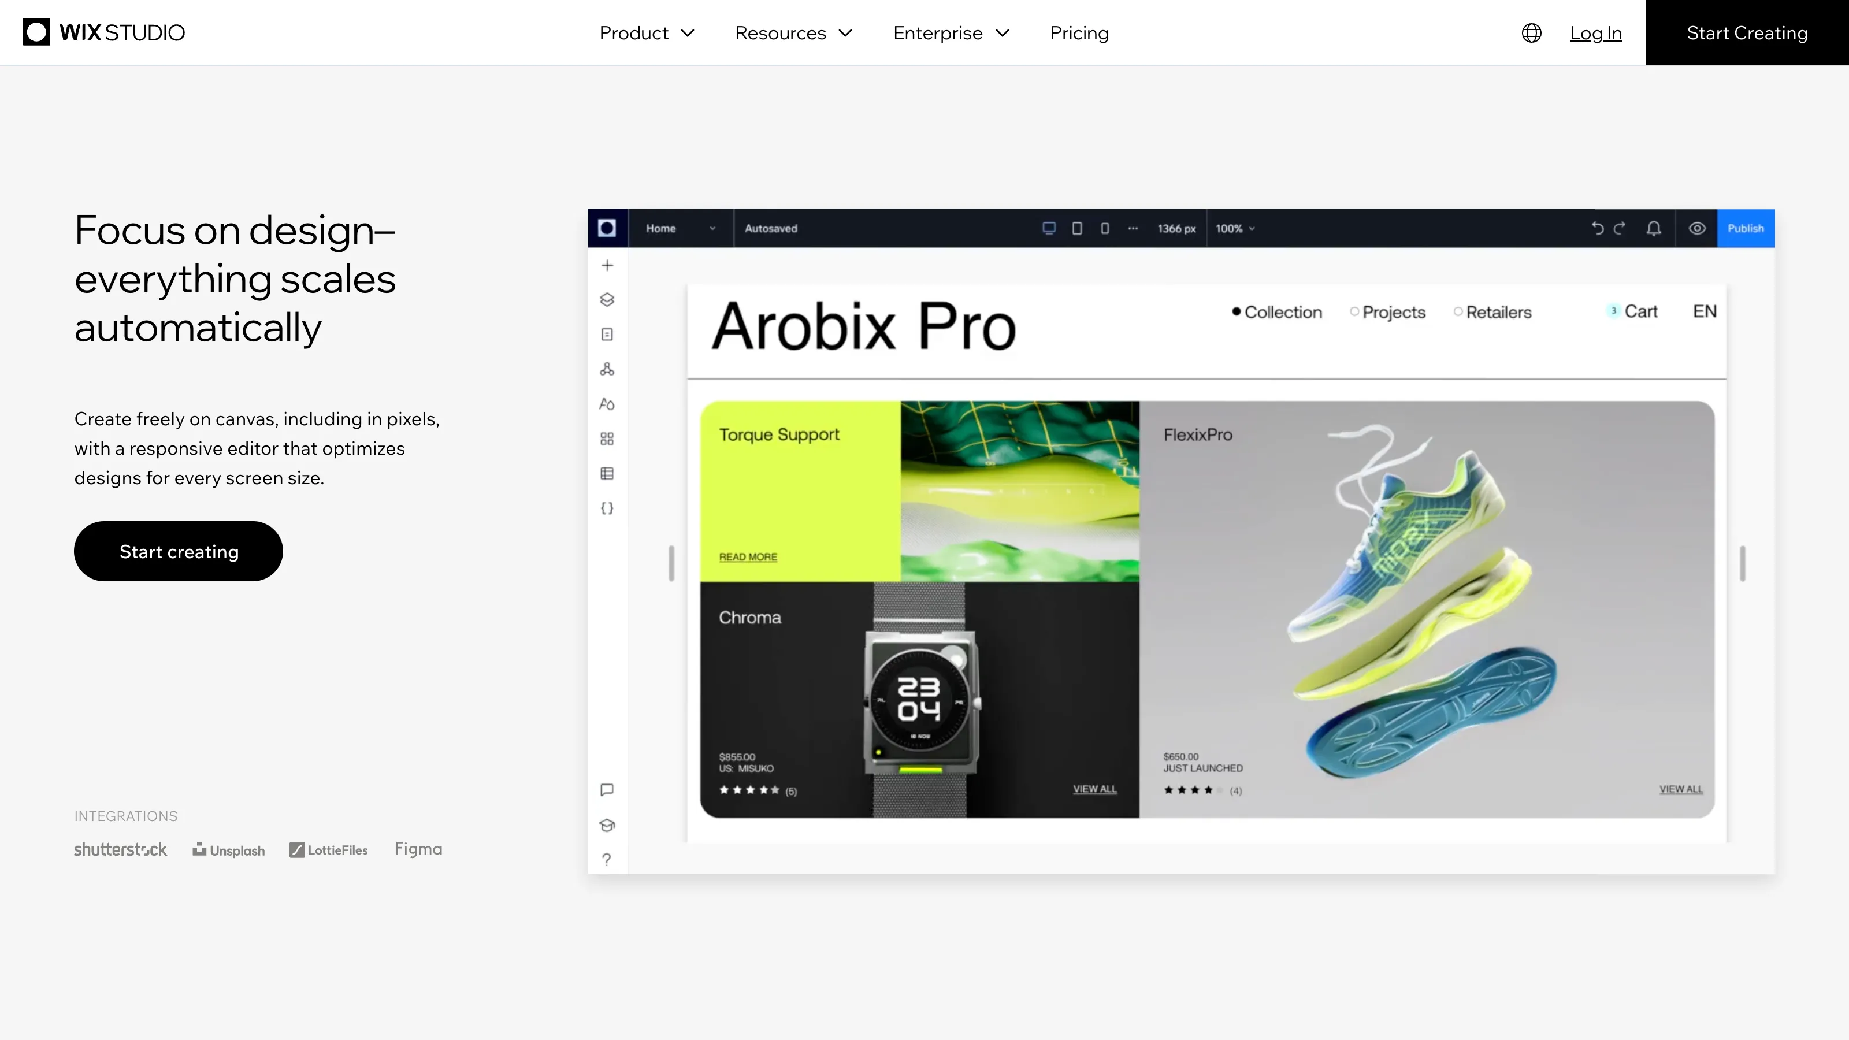This screenshot has width=1849, height=1040.
Task: Select the typography Ao icon in sidebar
Action: (607, 404)
